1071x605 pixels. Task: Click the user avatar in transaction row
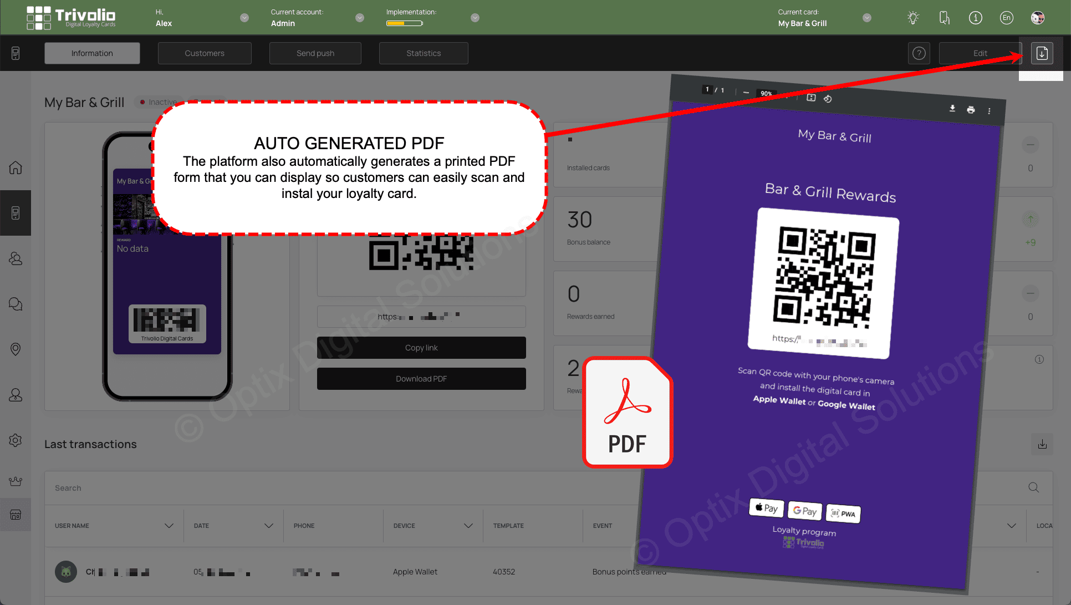point(66,572)
